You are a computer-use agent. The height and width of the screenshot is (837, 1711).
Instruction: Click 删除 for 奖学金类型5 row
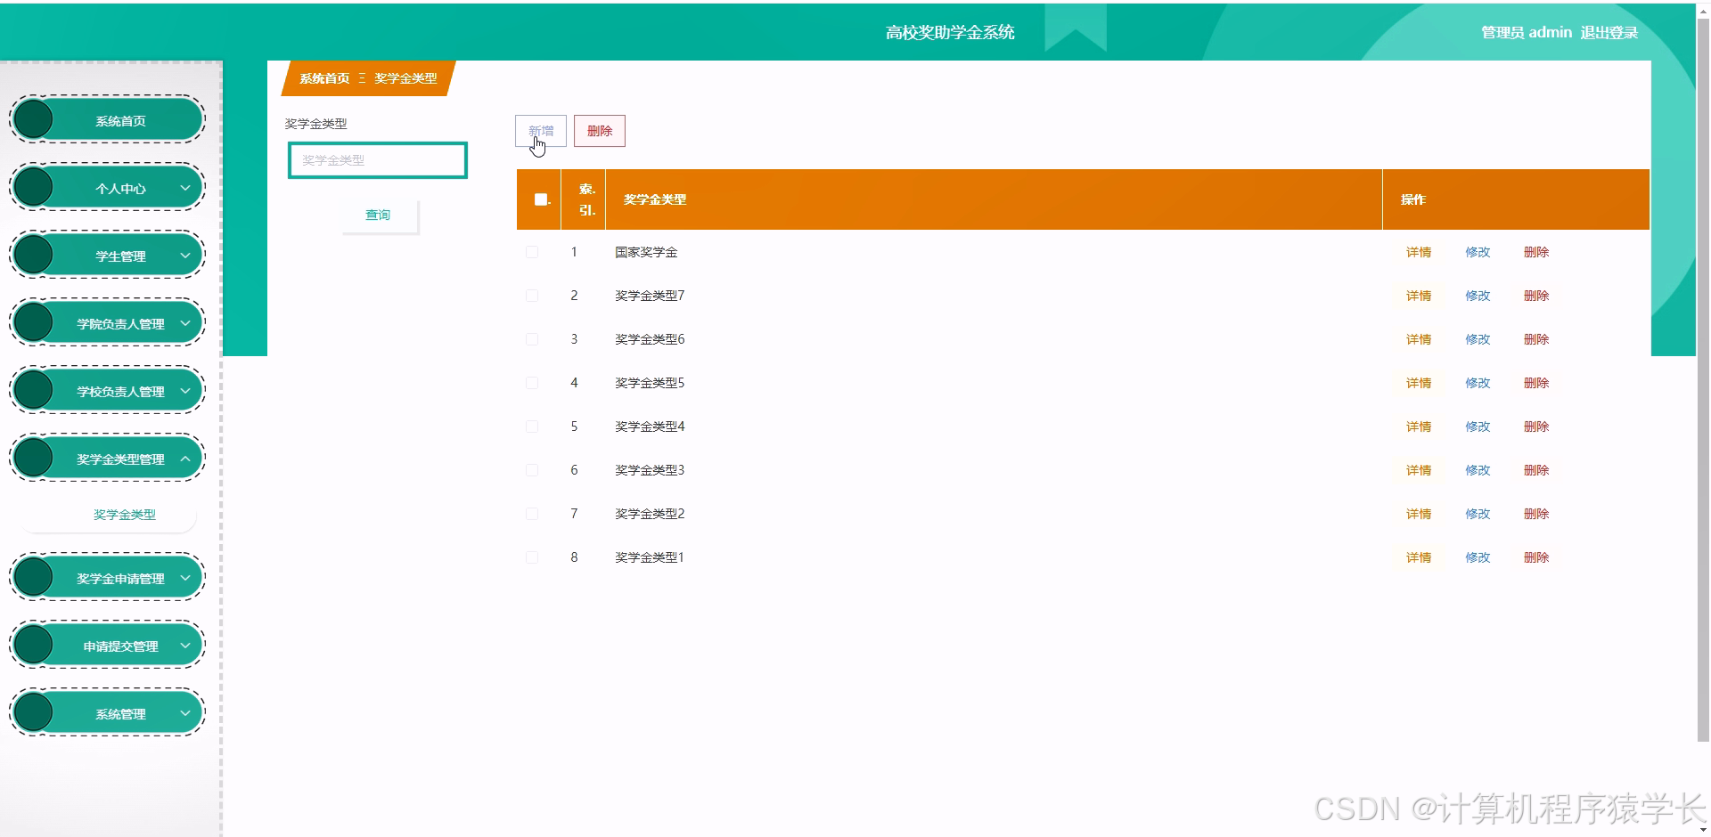click(x=1536, y=383)
